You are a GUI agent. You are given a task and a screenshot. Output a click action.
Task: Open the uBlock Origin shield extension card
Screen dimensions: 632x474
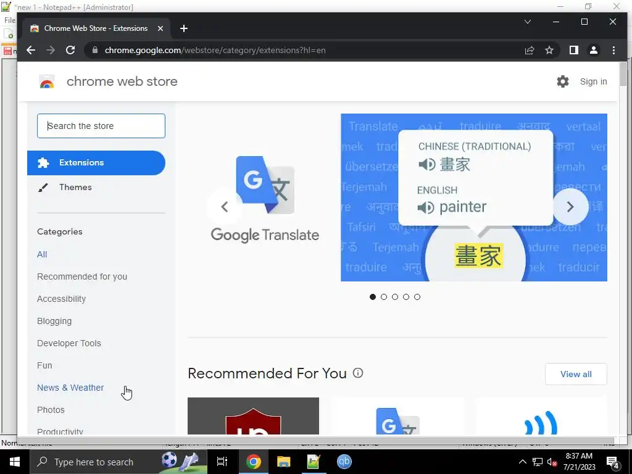pyautogui.click(x=253, y=416)
